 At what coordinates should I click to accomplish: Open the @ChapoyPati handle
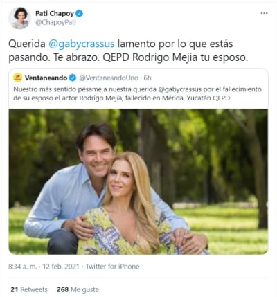coord(55,23)
